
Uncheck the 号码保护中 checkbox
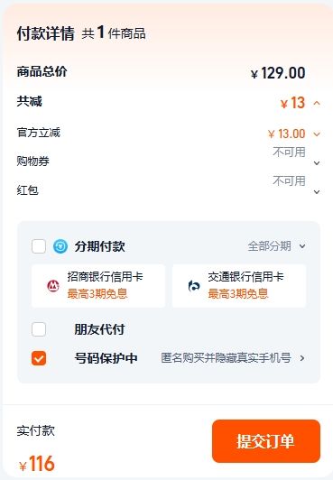coord(39,358)
